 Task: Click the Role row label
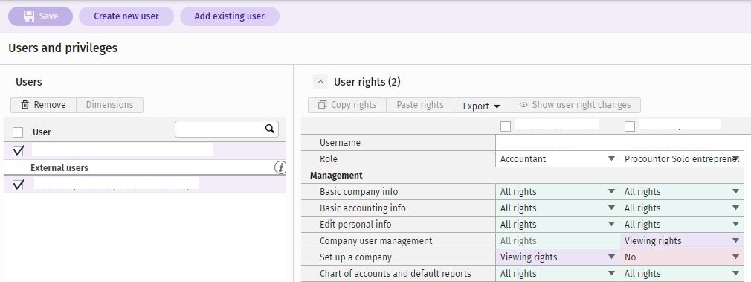click(329, 158)
